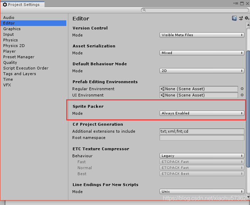
Task: Open Player settings
Action: [33, 51]
